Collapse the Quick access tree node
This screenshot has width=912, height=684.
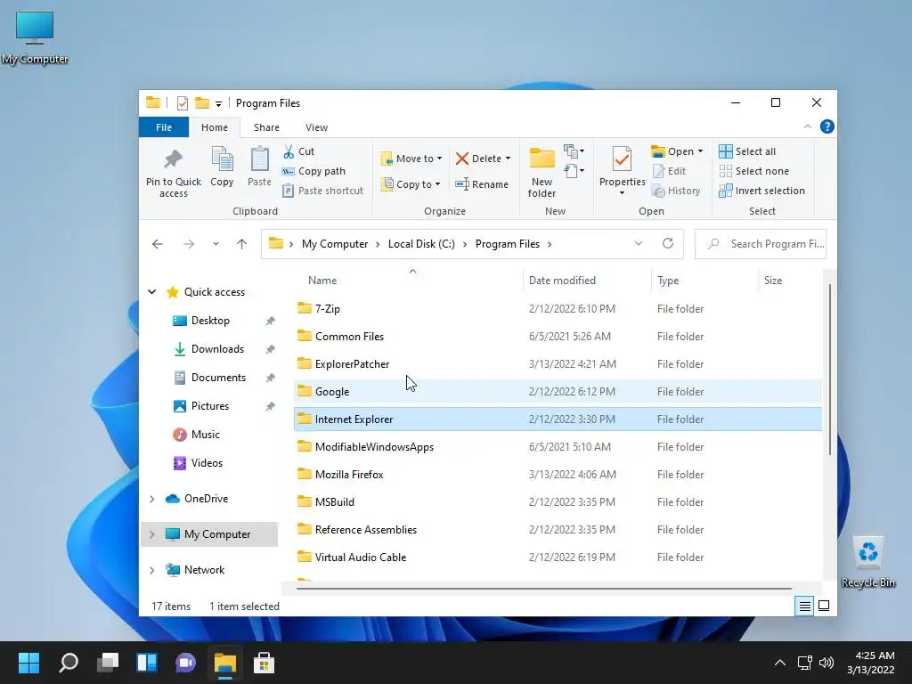click(151, 292)
